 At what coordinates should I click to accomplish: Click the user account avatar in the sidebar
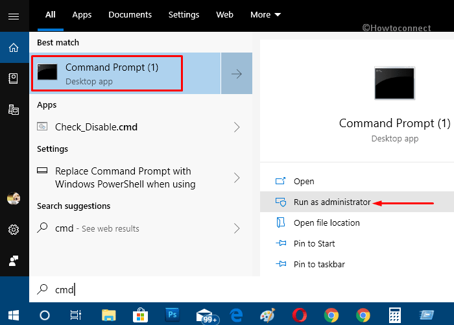14,199
